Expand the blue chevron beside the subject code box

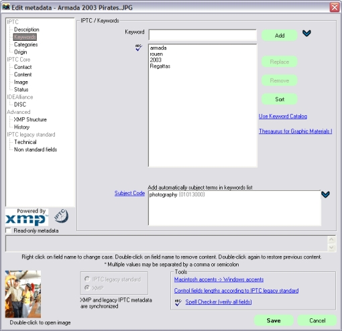pyautogui.click(x=325, y=194)
